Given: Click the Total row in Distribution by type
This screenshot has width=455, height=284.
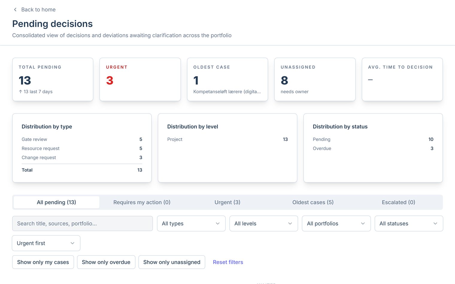Looking at the screenshot, I should coord(82,170).
